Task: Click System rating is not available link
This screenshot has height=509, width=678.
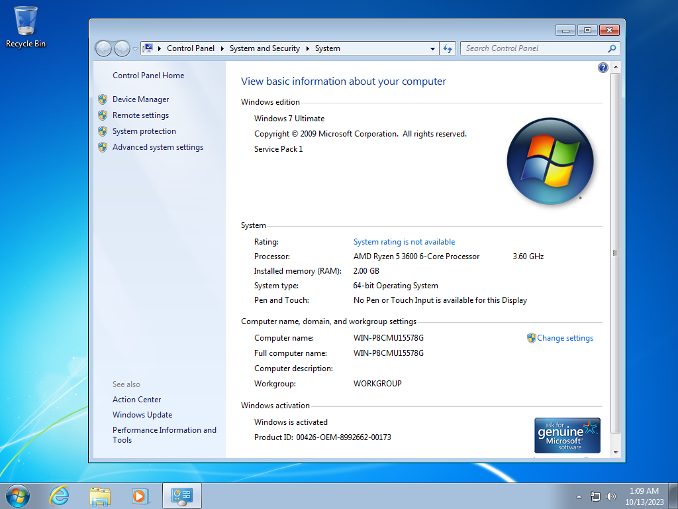Action: (x=404, y=242)
